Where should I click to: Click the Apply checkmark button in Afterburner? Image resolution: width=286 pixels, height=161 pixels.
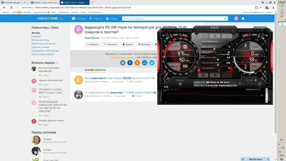click(x=227, y=75)
